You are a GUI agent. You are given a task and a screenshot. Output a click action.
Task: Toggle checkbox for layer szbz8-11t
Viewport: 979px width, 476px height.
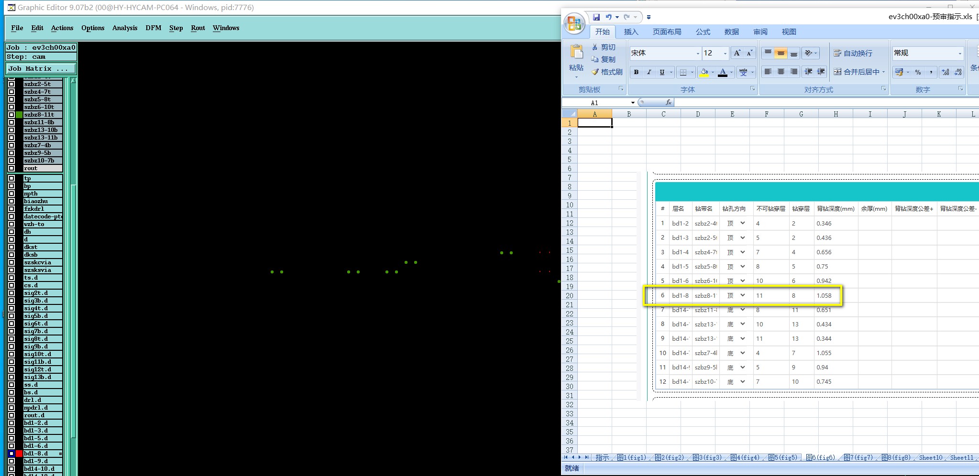[x=11, y=115]
